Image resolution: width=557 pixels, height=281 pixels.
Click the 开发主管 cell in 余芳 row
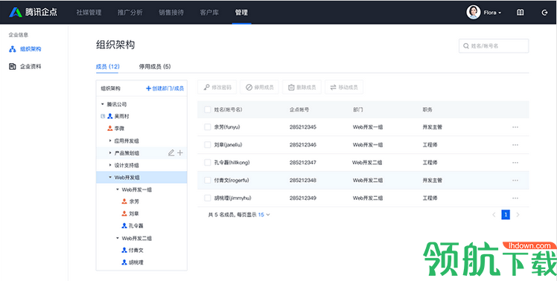click(433, 127)
